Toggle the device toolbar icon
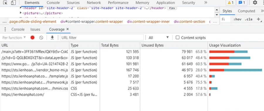Screen dimensions: 264x111 pos(13,3)
